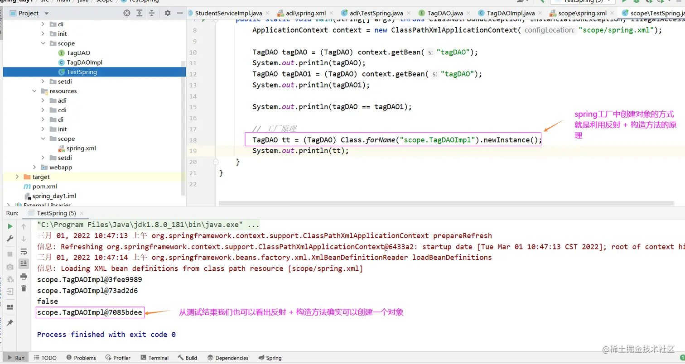Switch to adi\spring.xml tab
The image size is (685, 364).
click(306, 13)
